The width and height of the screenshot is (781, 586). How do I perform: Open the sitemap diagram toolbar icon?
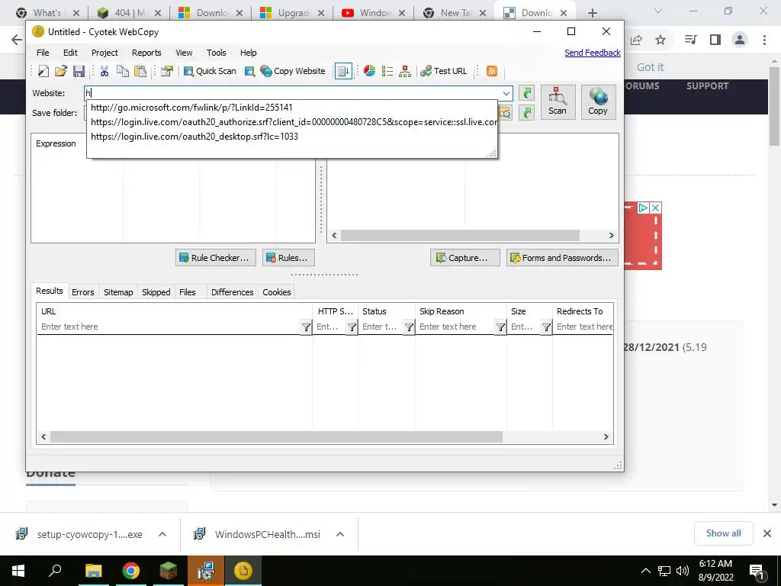pyautogui.click(x=405, y=71)
